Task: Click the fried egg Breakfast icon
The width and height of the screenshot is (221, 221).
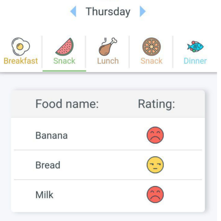Action: (x=21, y=47)
